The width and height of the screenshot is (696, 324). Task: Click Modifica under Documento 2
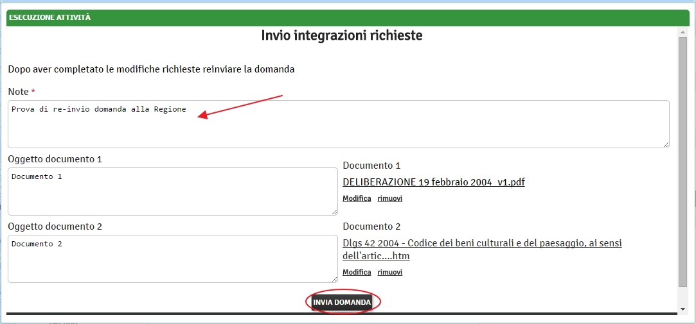[357, 273]
